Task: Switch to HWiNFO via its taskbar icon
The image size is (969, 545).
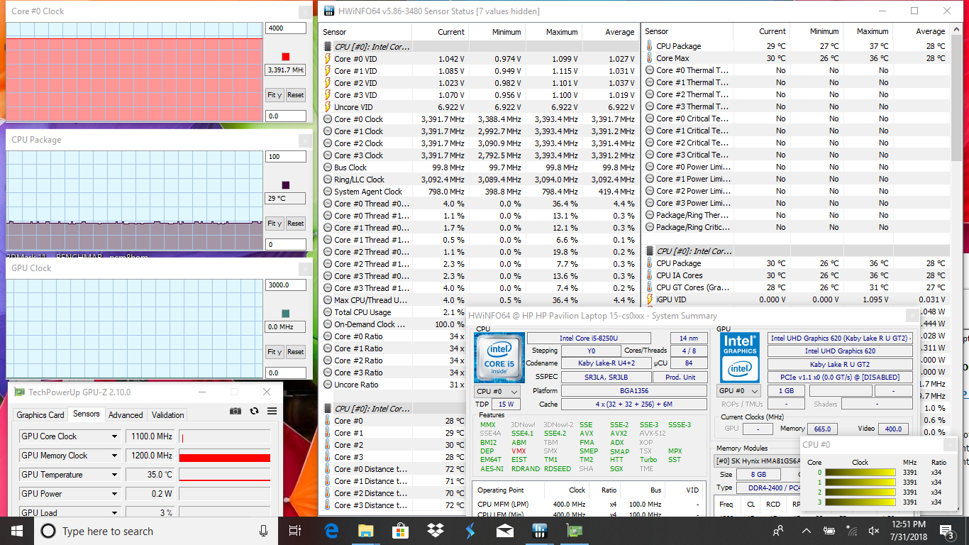Action: tap(539, 531)
